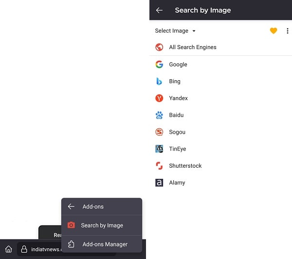
Task: Choose All Search Engines option
Action: click(220, 47)
